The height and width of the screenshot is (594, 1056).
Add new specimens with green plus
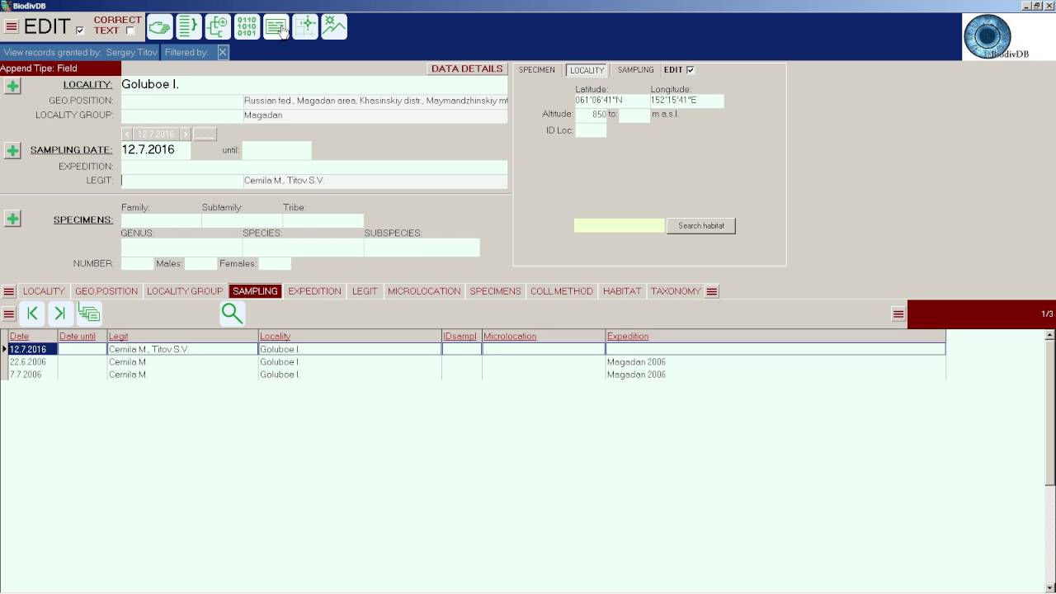(12, 219)
